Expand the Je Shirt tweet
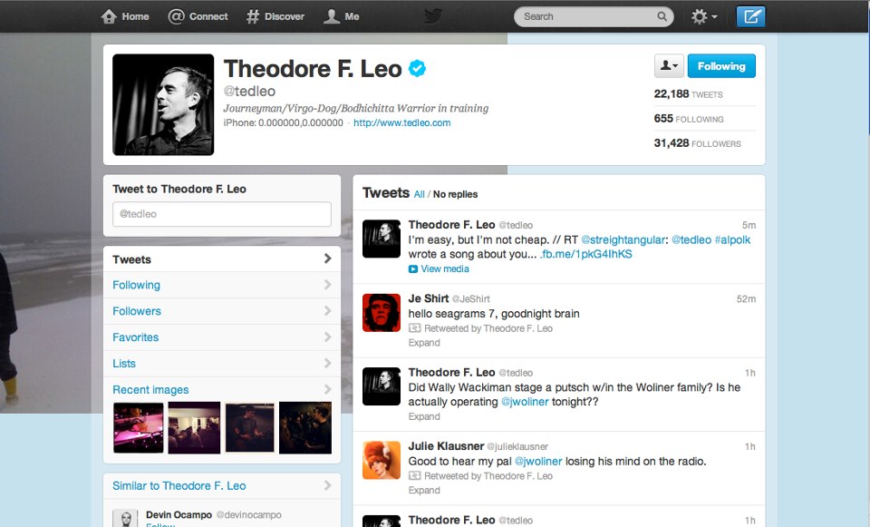 pos(424,343)
